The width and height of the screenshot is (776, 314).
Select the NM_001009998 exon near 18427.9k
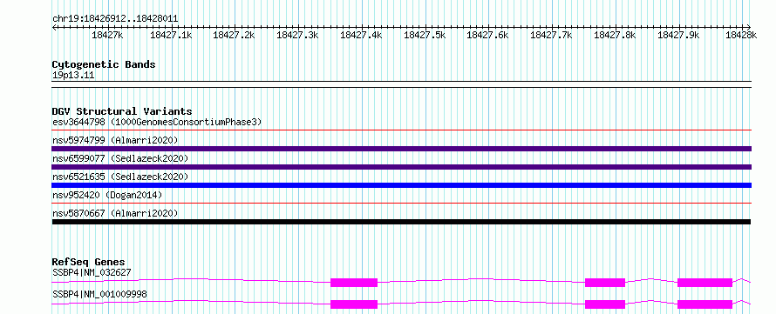(705, 304)
